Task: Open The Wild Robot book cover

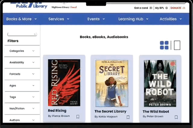Action: tap(160, 83)
